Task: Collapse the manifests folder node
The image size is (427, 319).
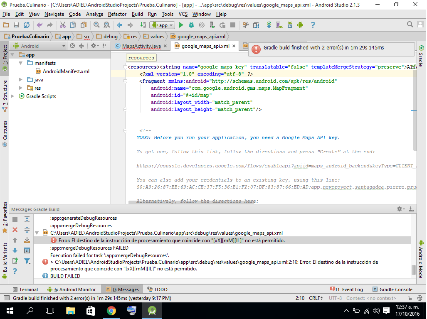Action: coord(21,63)
